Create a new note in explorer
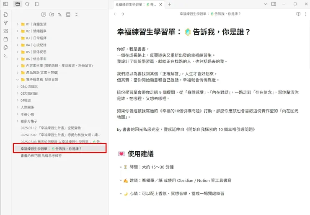The height and width of the screenshot is (215, 310). [44, 14]
